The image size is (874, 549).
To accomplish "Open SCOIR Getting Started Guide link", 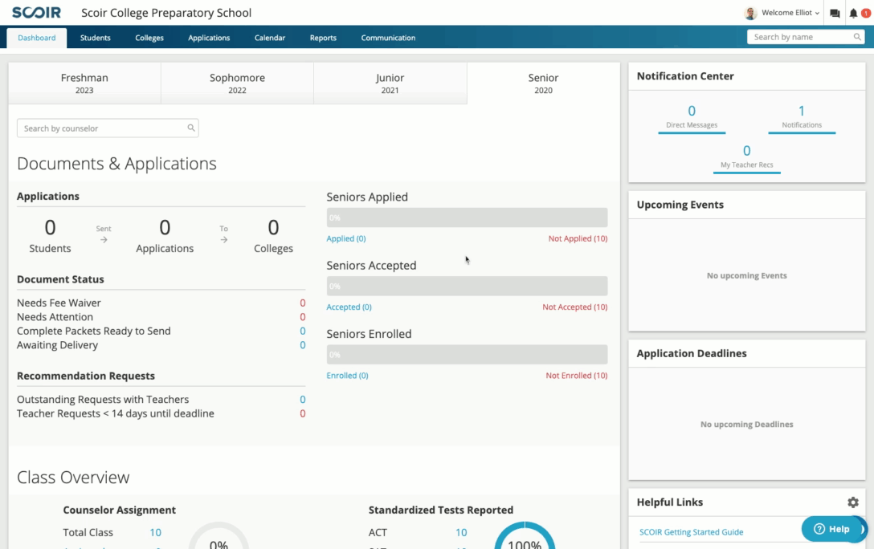I will [691, 531].
